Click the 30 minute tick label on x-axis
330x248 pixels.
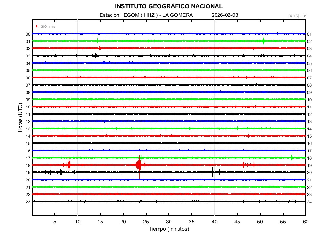[169, 222]
